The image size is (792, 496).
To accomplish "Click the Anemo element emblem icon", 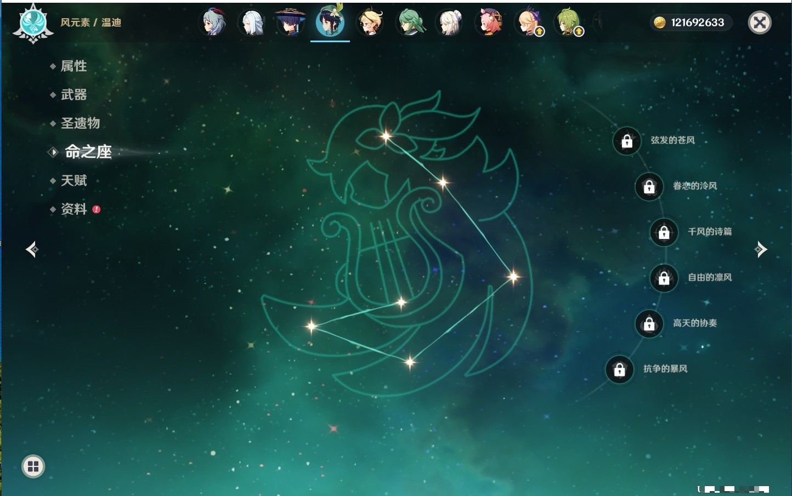I will 33,24.
